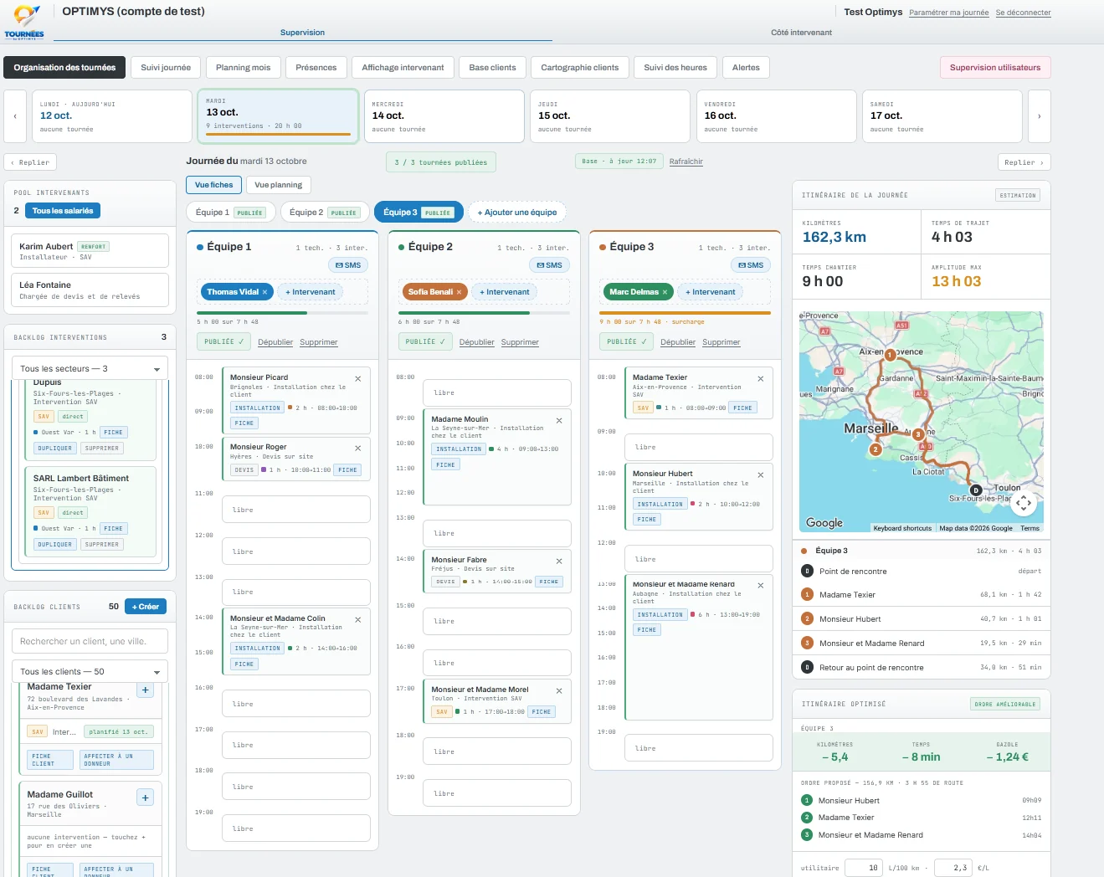This screenshot has width=1104, height=877.
Task: Toggle PUBLIÉE status for Équipe 3
Action: pyautogui.click(x=626, y=341)
